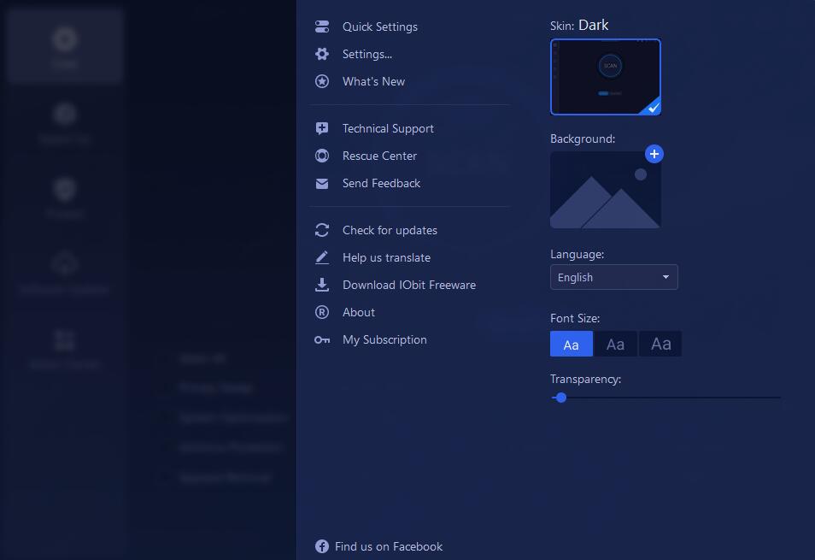Open Quick Settings menu entry
This screenshot has width=815, height=560.
(380, 27)
